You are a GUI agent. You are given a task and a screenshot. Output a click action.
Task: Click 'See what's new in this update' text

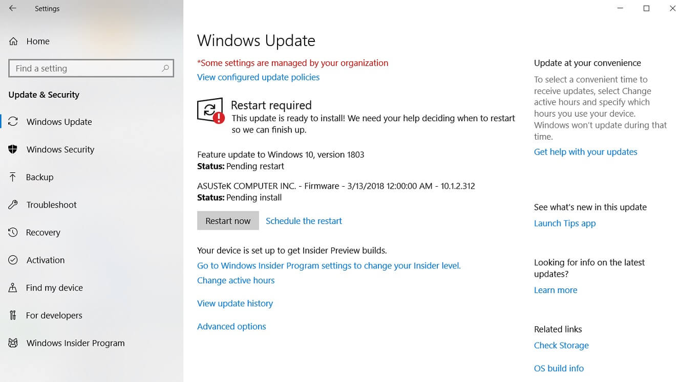tap(590, 207)
